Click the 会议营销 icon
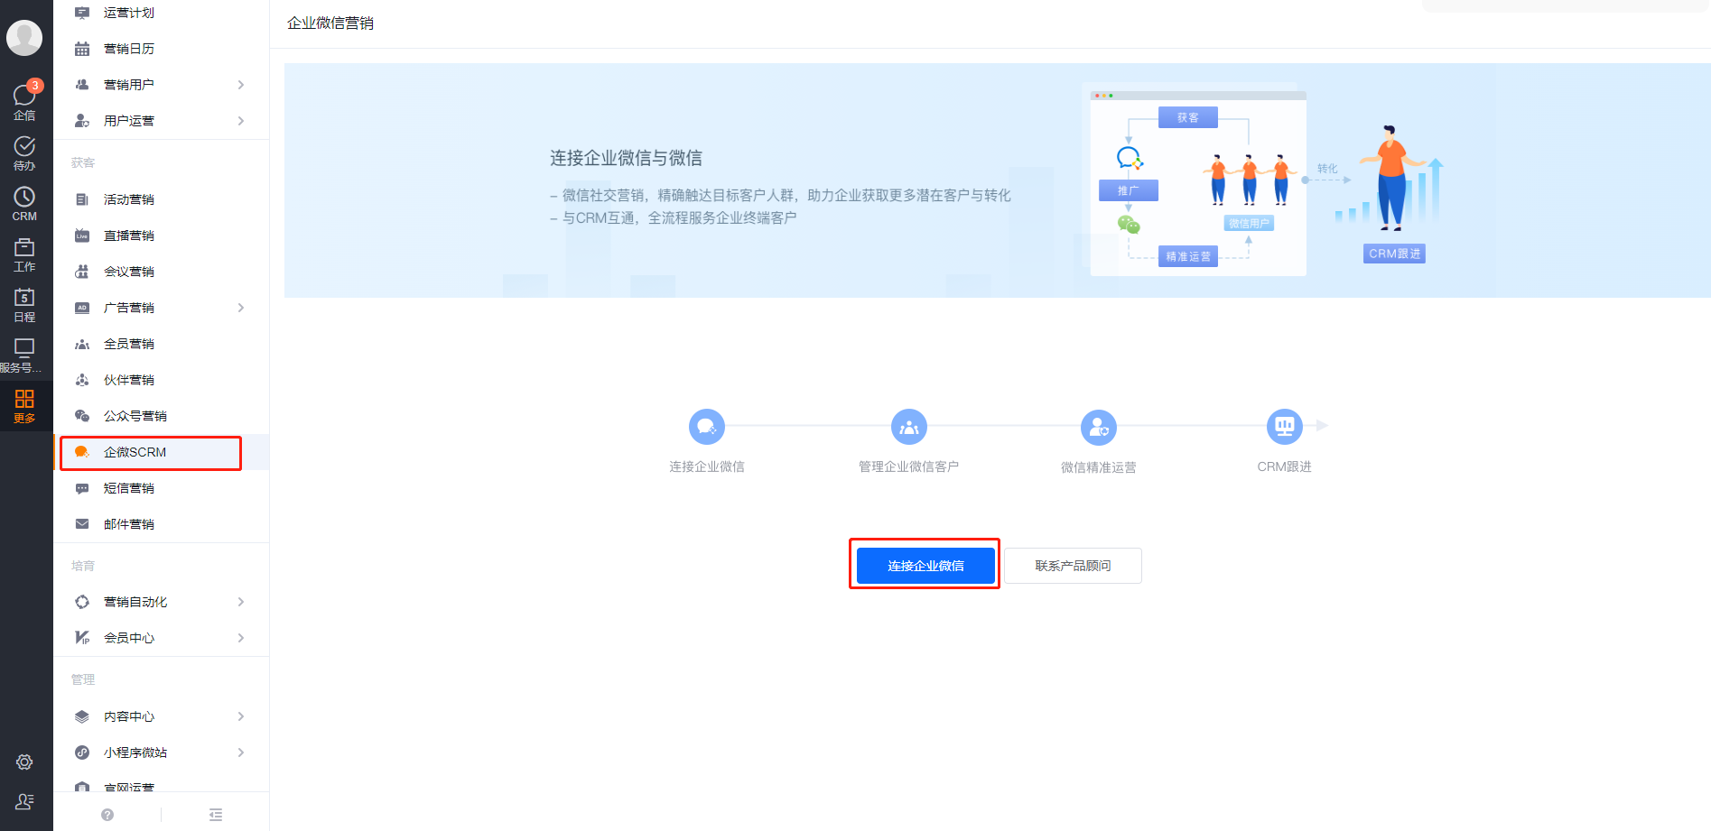 82,272
